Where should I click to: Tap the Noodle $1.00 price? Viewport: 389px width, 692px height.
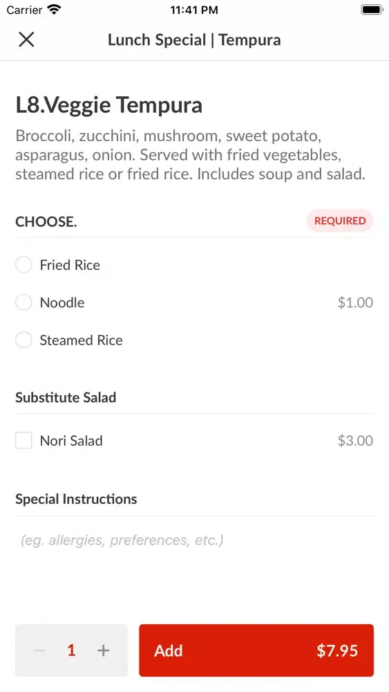355,302
